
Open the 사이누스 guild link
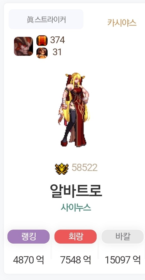tap(76, 207)
